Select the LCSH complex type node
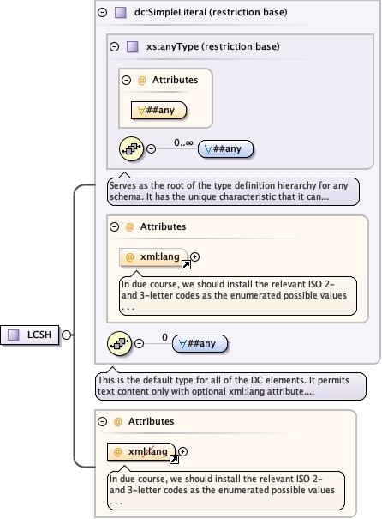Viewport: 382px width, 519px height. [x=30, y=335]
